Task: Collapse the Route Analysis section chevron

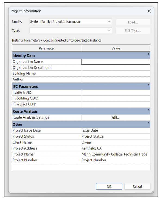Action: click(148, 110)
